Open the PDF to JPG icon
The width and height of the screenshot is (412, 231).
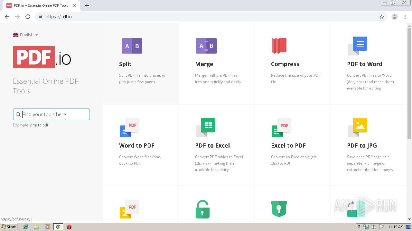pos(357,127)
